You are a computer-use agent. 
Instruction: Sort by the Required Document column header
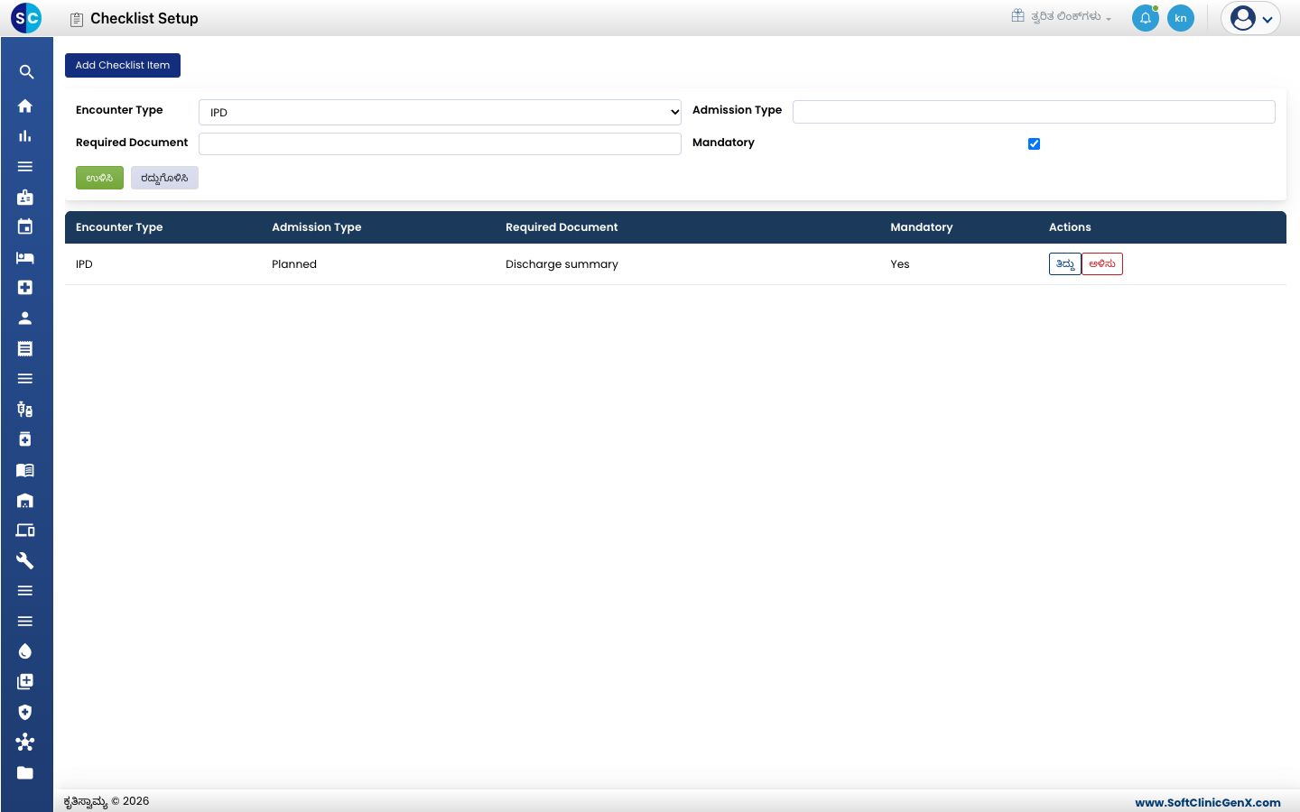pos(562,227)
